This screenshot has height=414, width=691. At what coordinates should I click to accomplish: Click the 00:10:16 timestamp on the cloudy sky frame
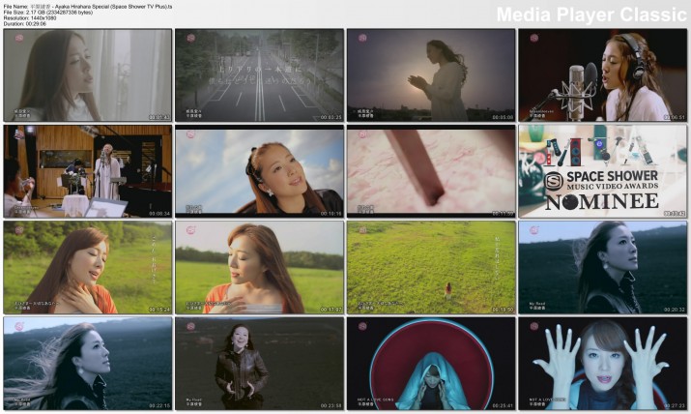pyautogui.click(x=331, y=214)
